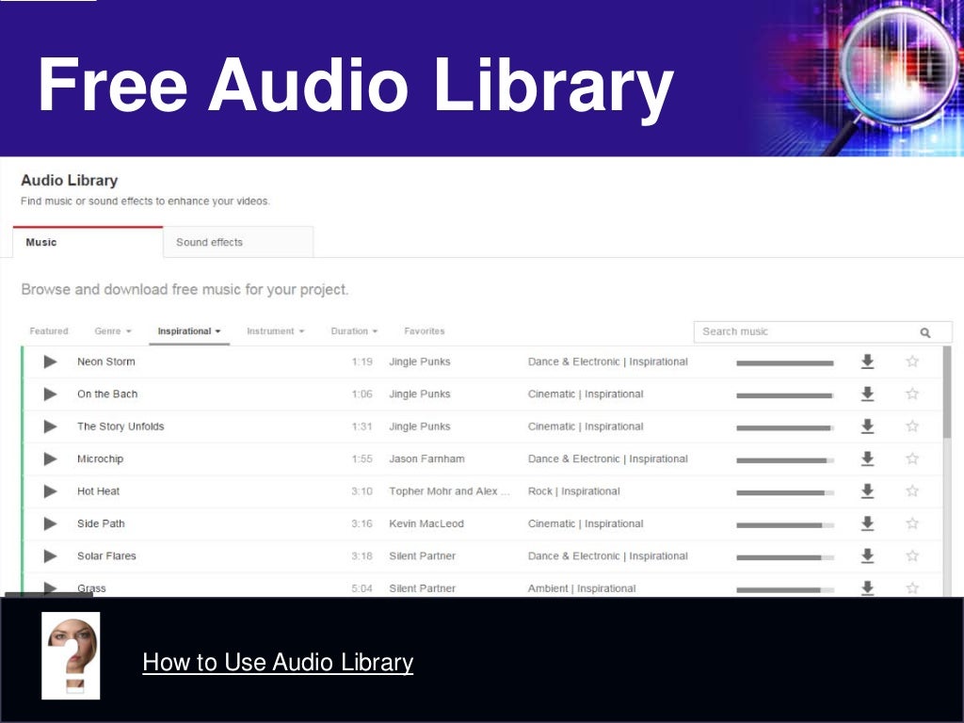Click the Rock | Inspirational genre text
This screenshot has width=964, height=723.
(x=573, y=491)
